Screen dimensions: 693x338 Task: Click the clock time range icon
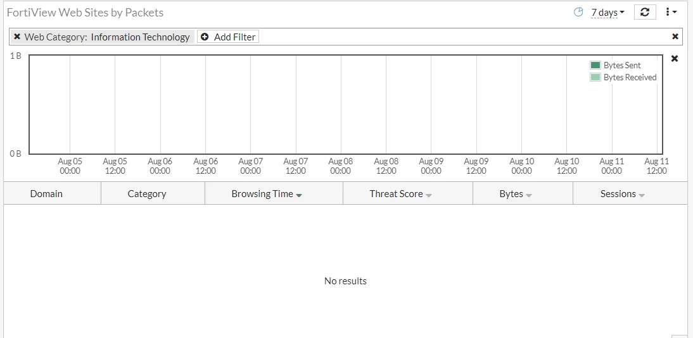click(578, 13)
